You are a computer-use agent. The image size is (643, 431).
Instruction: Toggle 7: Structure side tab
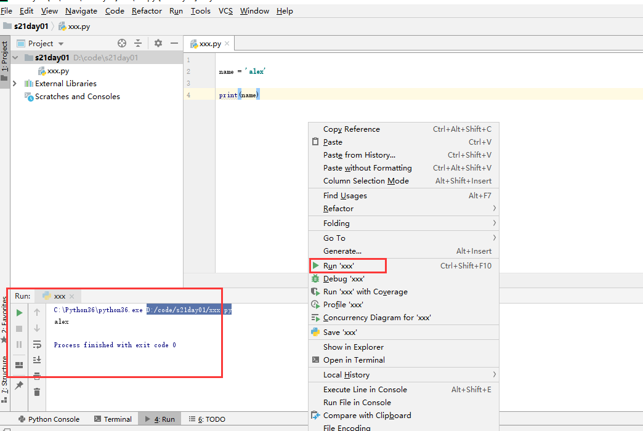click(x=4, y=380)
